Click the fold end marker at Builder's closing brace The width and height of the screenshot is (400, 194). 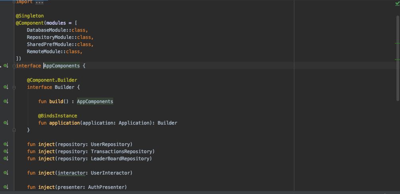point(14,130)
